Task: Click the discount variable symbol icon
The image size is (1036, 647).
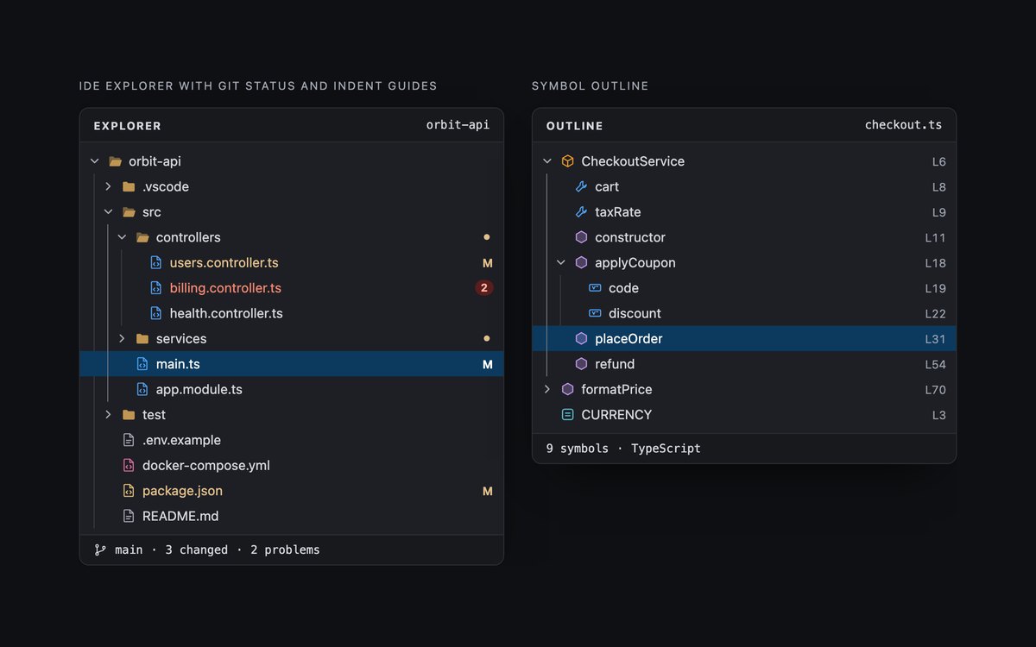Action: [595, 313]
